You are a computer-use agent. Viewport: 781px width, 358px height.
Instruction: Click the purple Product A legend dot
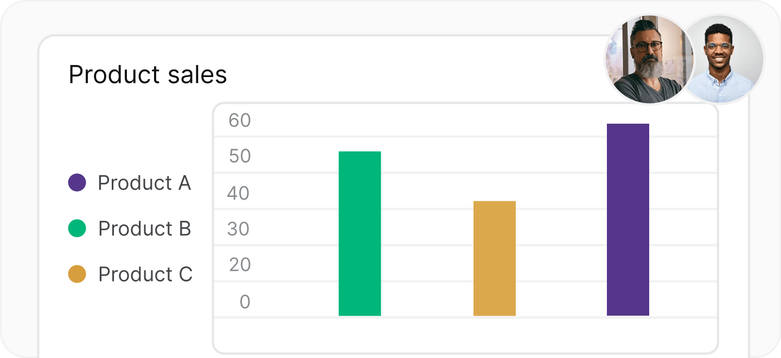[x=77, y=183]
